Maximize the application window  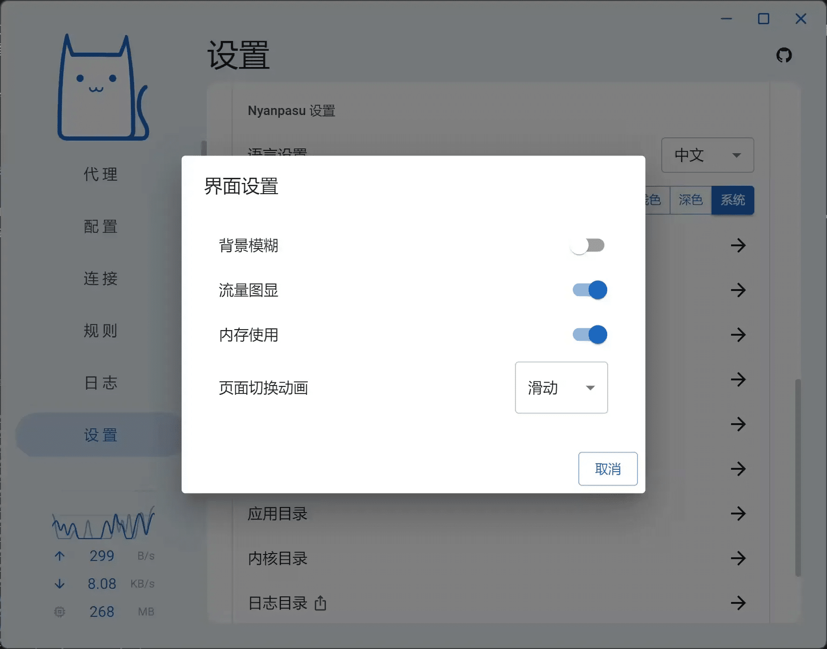pos(763,19)
